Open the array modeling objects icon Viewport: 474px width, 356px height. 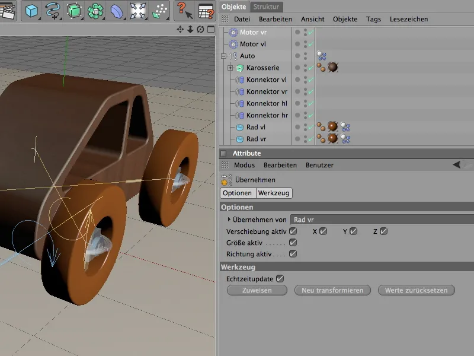95,11
